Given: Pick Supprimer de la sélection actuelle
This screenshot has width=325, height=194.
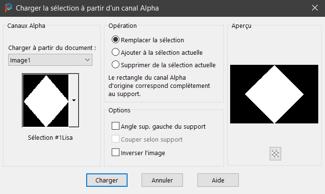Looking at the screenshot, I should [x=116, y=65].
